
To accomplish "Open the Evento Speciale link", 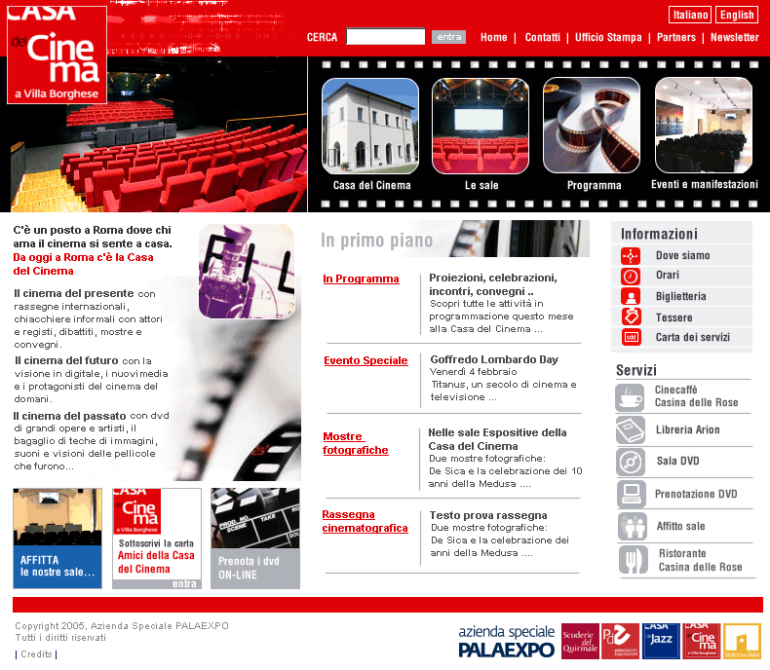I will coord(366,360).
